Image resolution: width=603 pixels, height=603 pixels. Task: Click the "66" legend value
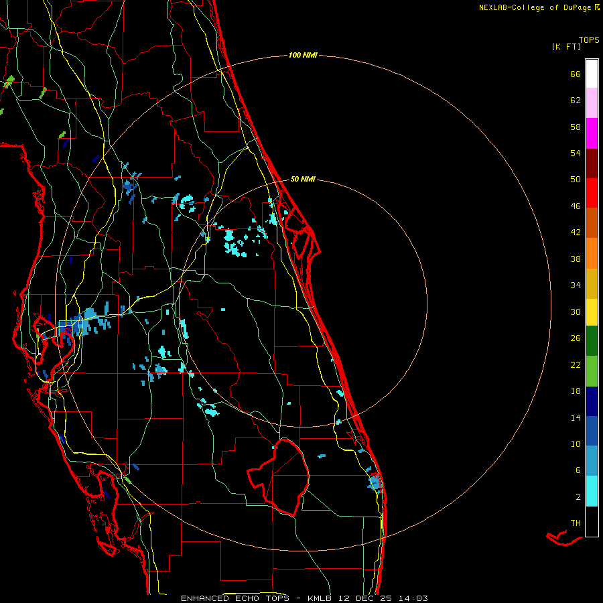(576, 74)
